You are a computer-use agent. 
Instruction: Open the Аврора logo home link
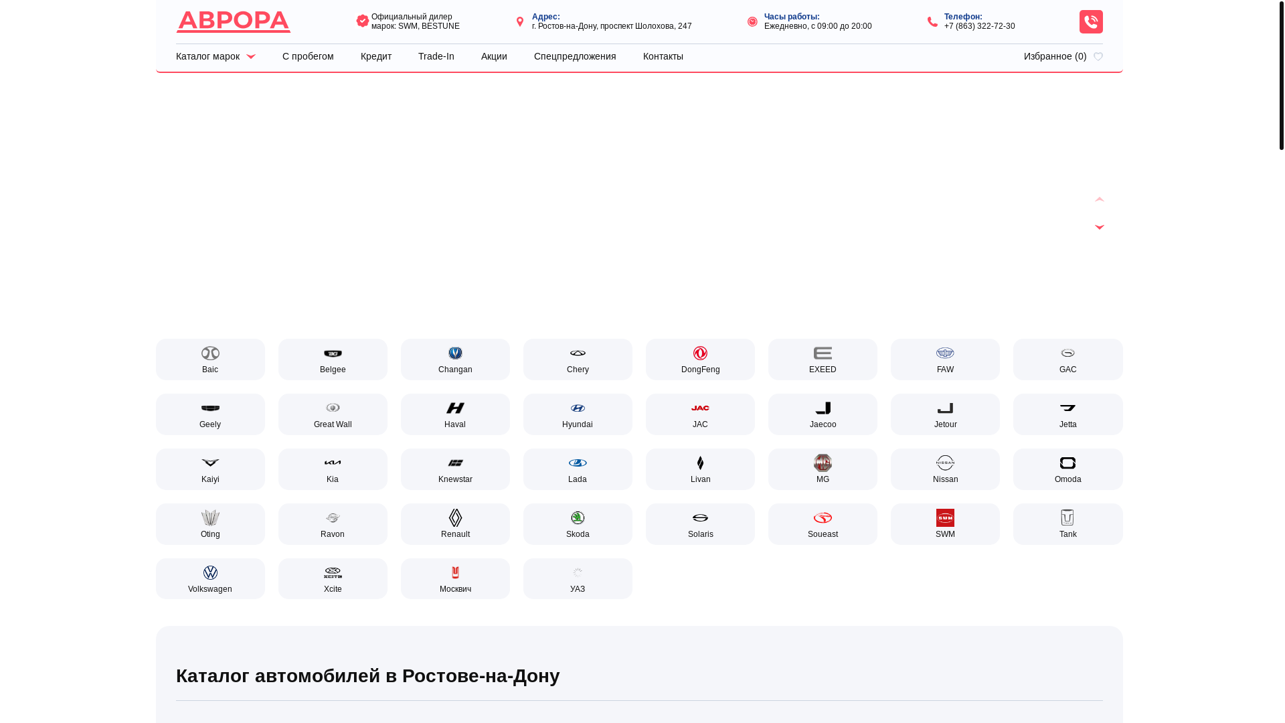tap(233, 21)
